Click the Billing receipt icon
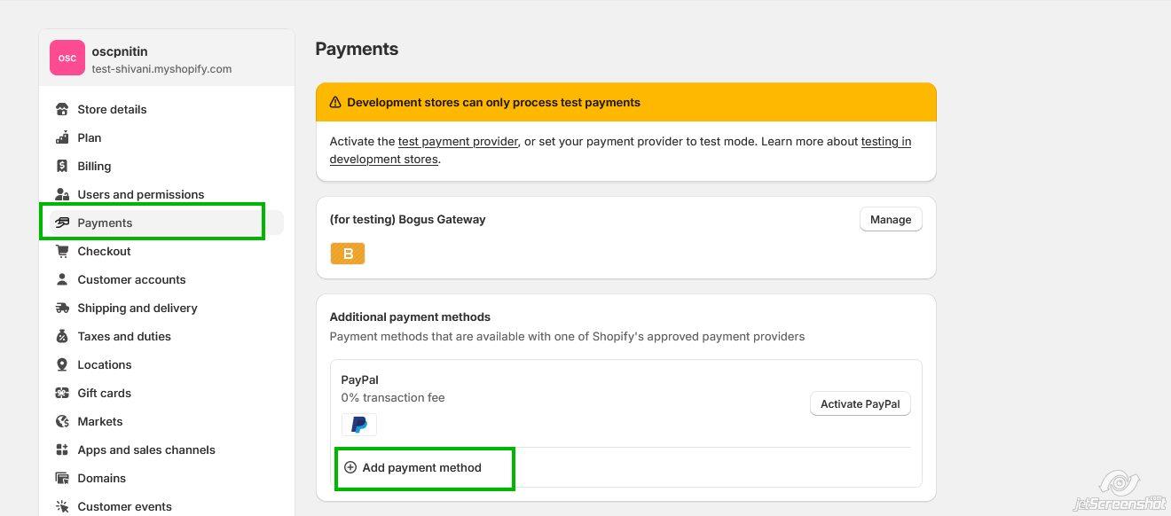Viewport: 1171px width, 516px height. coord(62,167)
